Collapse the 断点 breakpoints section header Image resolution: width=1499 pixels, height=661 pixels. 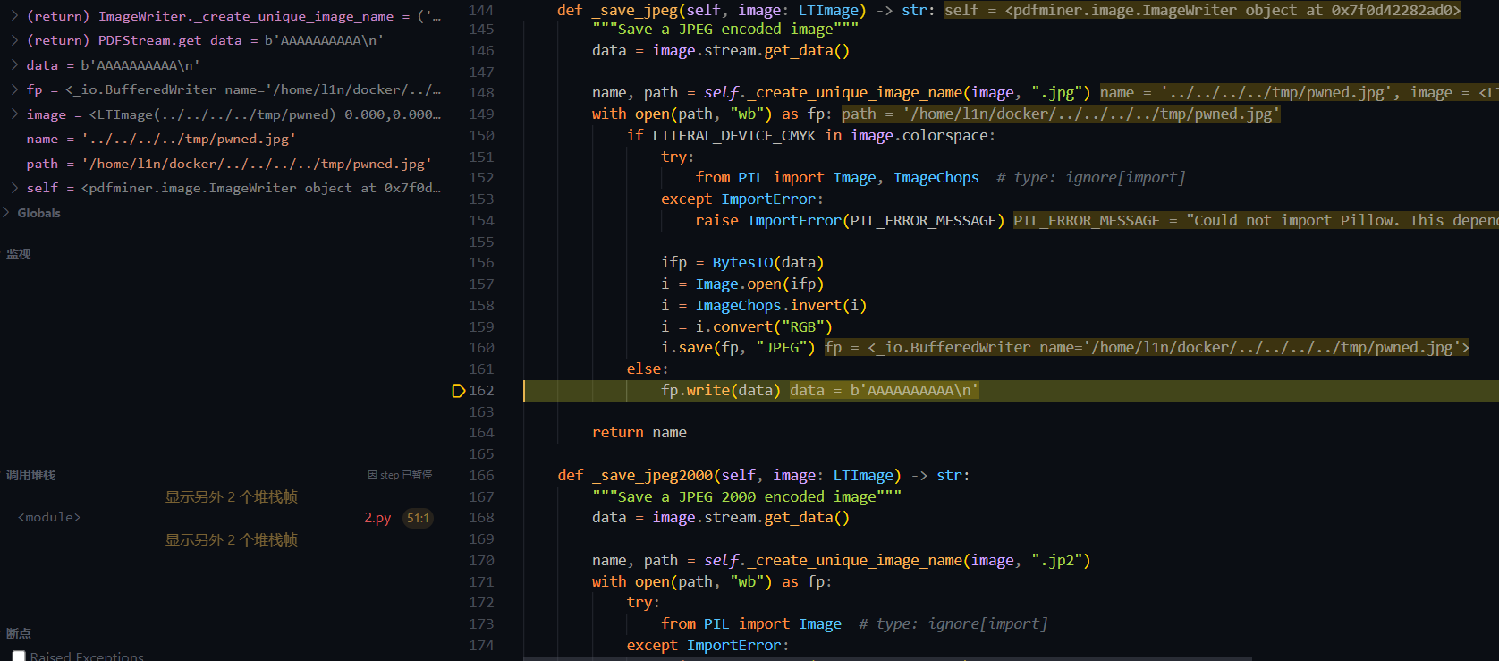[x=19, y=633]
